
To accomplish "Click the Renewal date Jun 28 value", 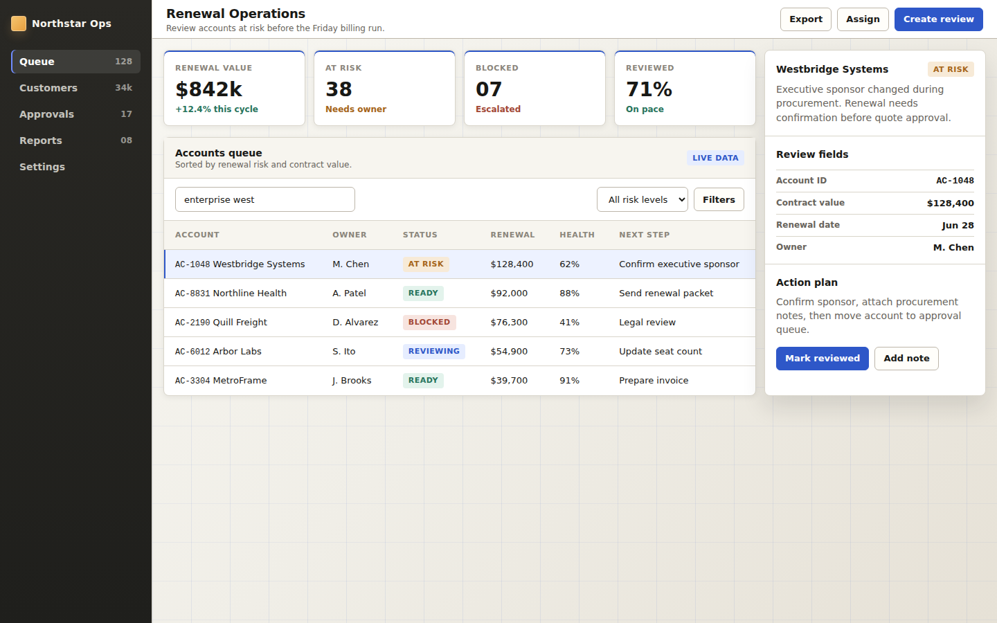I will 958,225.
